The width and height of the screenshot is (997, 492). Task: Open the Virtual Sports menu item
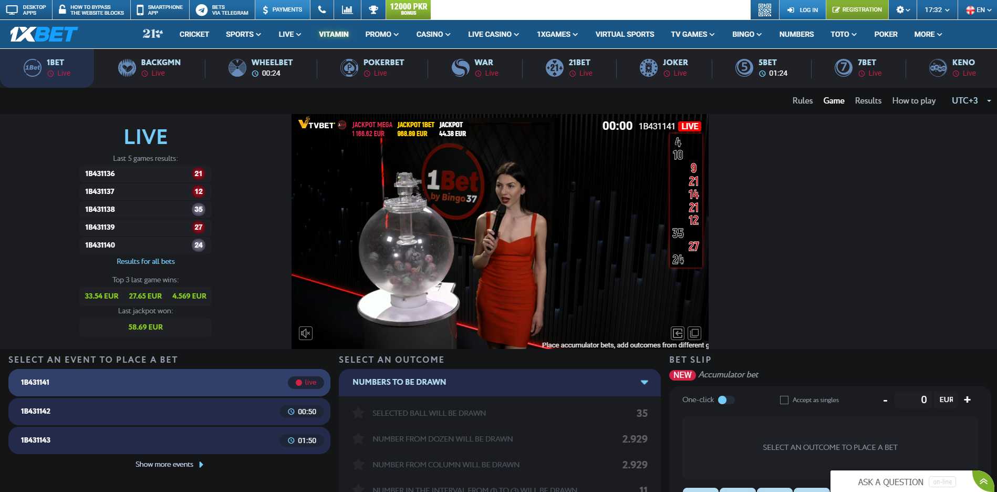tap(625, 34)
